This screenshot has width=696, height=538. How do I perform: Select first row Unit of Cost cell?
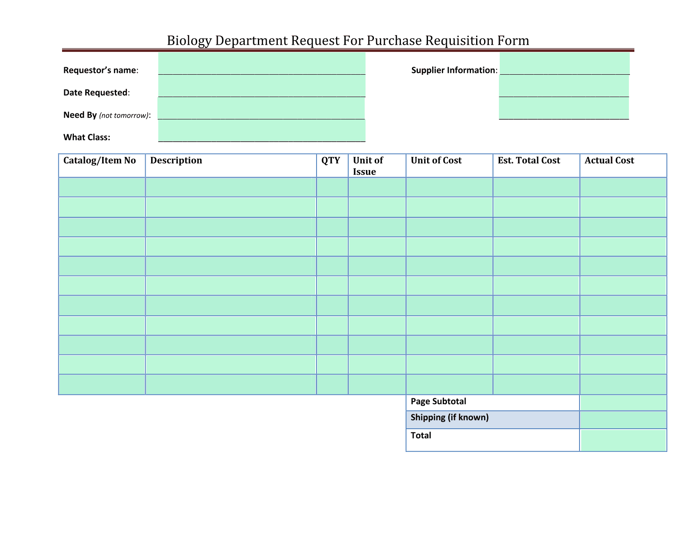pyautogui.click(x=450, y=187)
